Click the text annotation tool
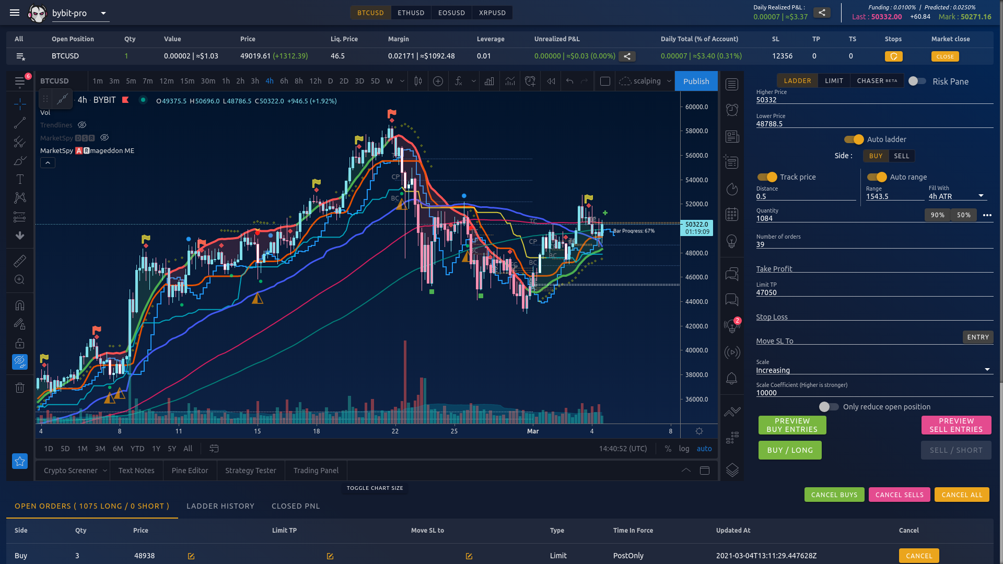This screenshot has width=1003, height=564. [x=20, y=179]
